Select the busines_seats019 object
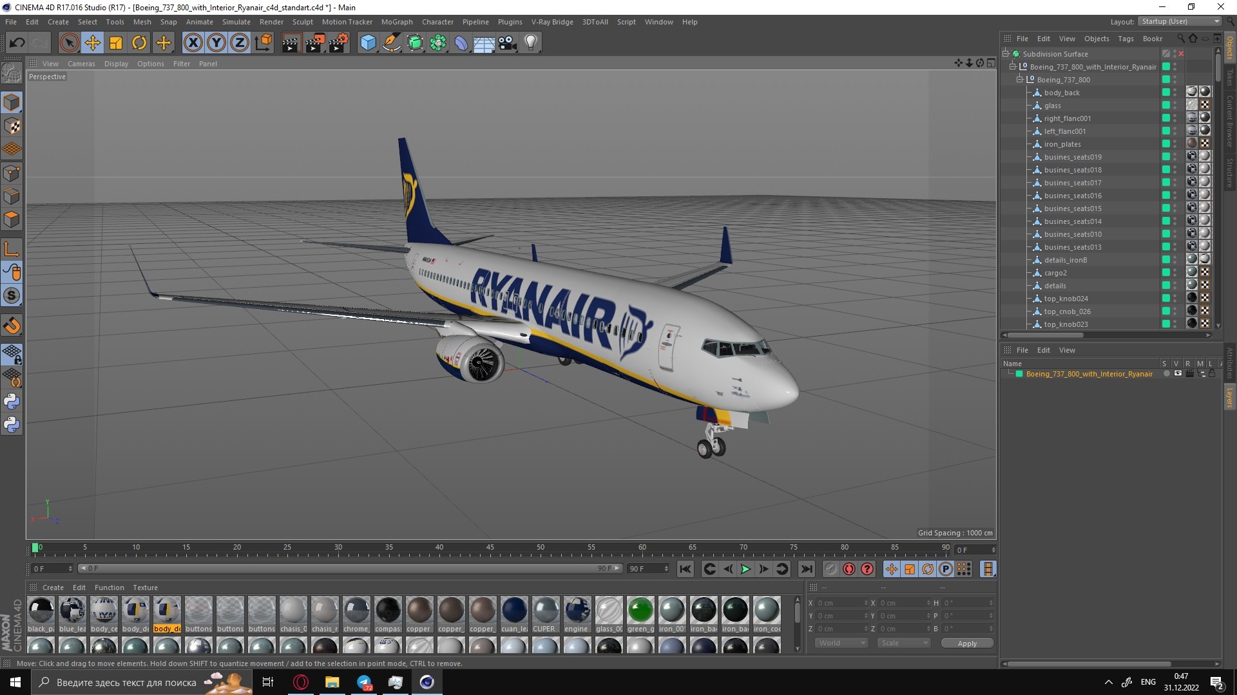 point(1073,157)
